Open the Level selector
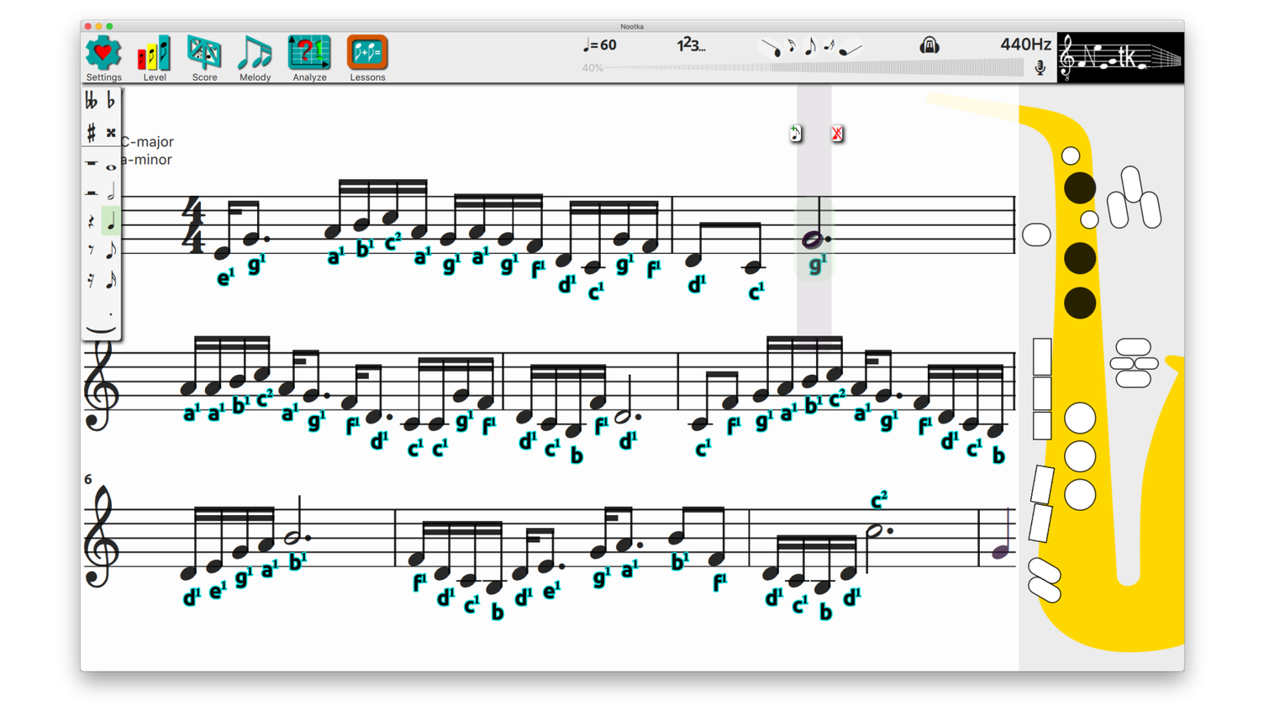1264x711 pixels. pyautogui.click(x=155, y=59)
